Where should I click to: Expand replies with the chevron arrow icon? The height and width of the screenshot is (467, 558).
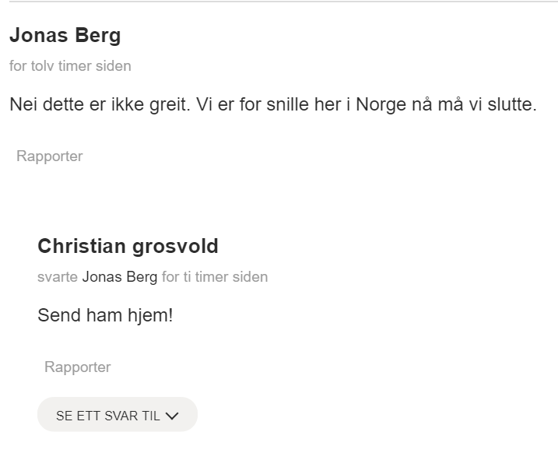click(172, 416)
